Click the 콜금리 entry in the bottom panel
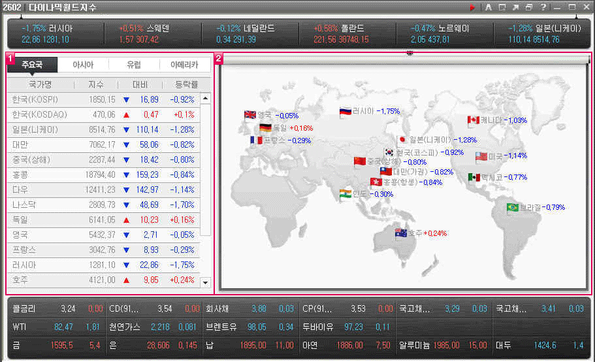 tap(57, 309)
